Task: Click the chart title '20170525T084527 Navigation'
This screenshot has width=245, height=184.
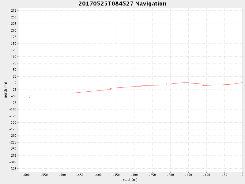Action: pyautogui.click(x=122, y=4)
